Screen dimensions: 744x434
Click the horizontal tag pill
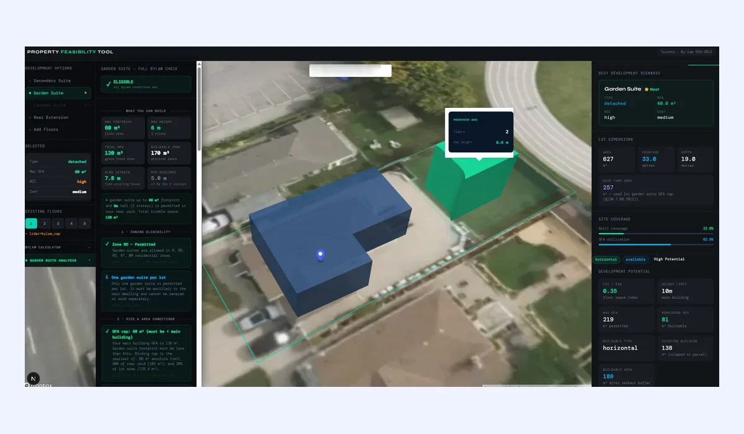coord(606,259)
